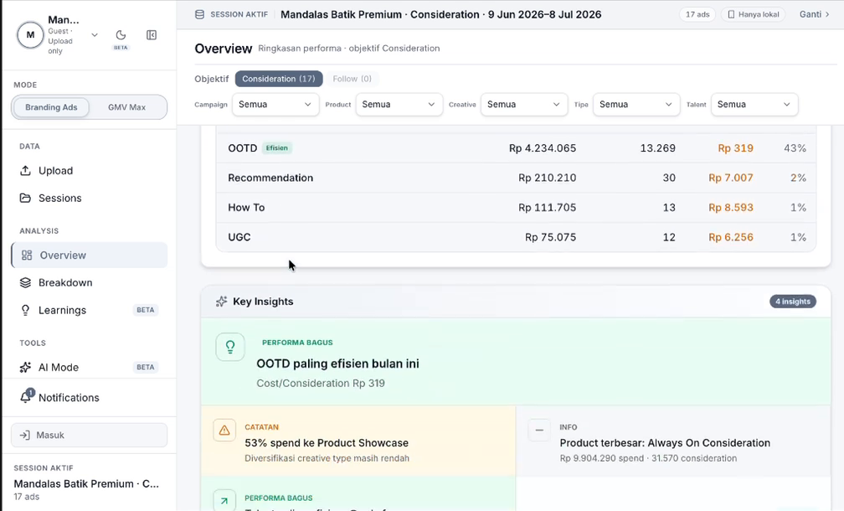This screenshot has width=844, height=511.
Task: Click the session database icon in header
Action: 199,14
